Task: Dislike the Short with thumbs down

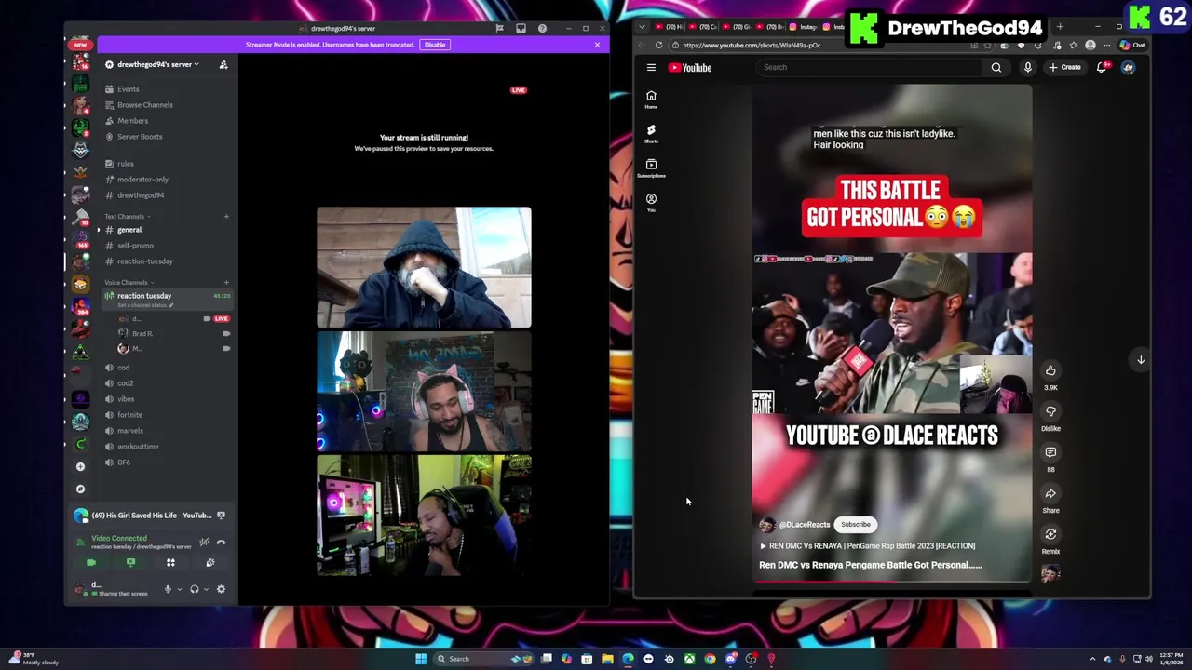Action: (x=1050, y=411)
